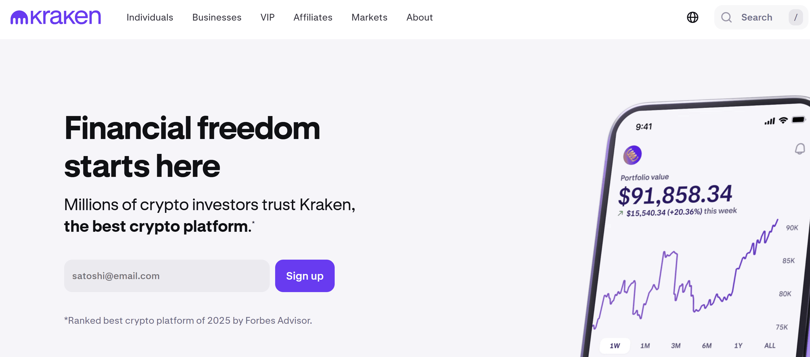Open the Affiliates link
Image resolution: width=810 pixels, height=357 pixels.
click(312, 17)
